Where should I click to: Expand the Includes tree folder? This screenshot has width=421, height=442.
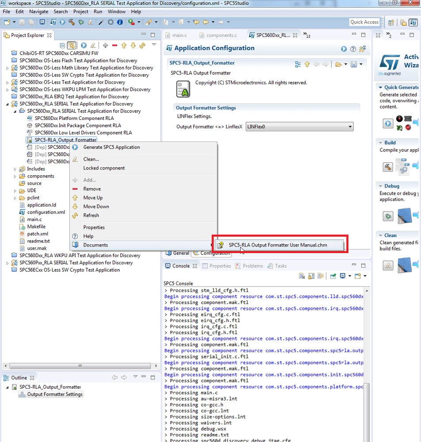coord(15,169)
